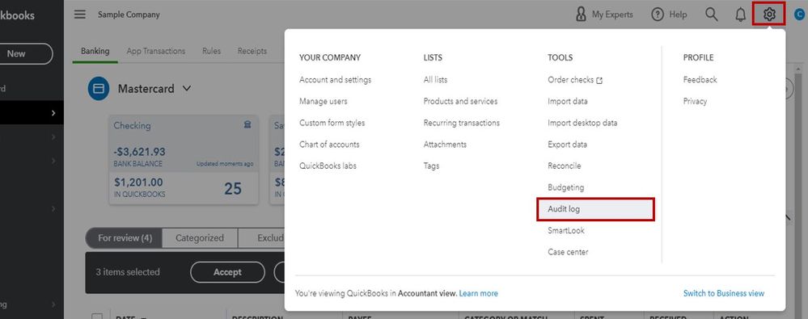Open QuickBooks labs

pos(328,166)
